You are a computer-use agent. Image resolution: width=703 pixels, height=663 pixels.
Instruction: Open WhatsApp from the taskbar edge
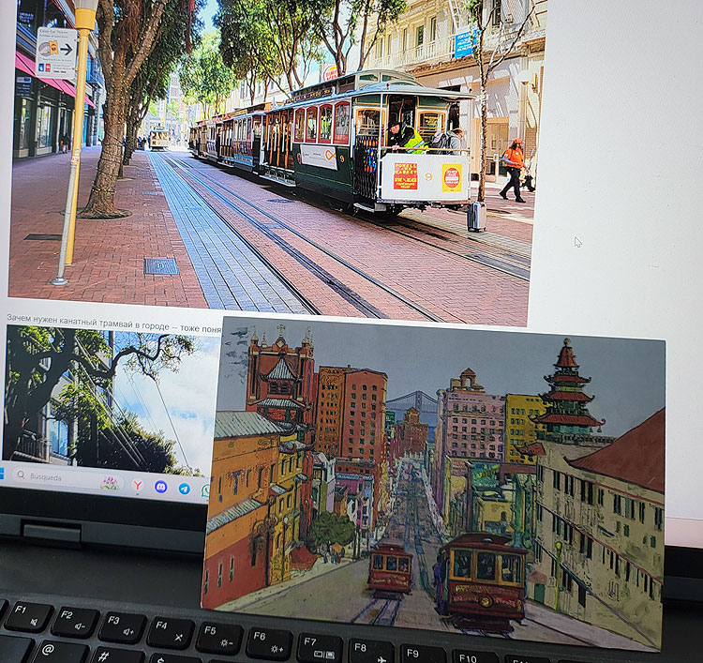205,490
